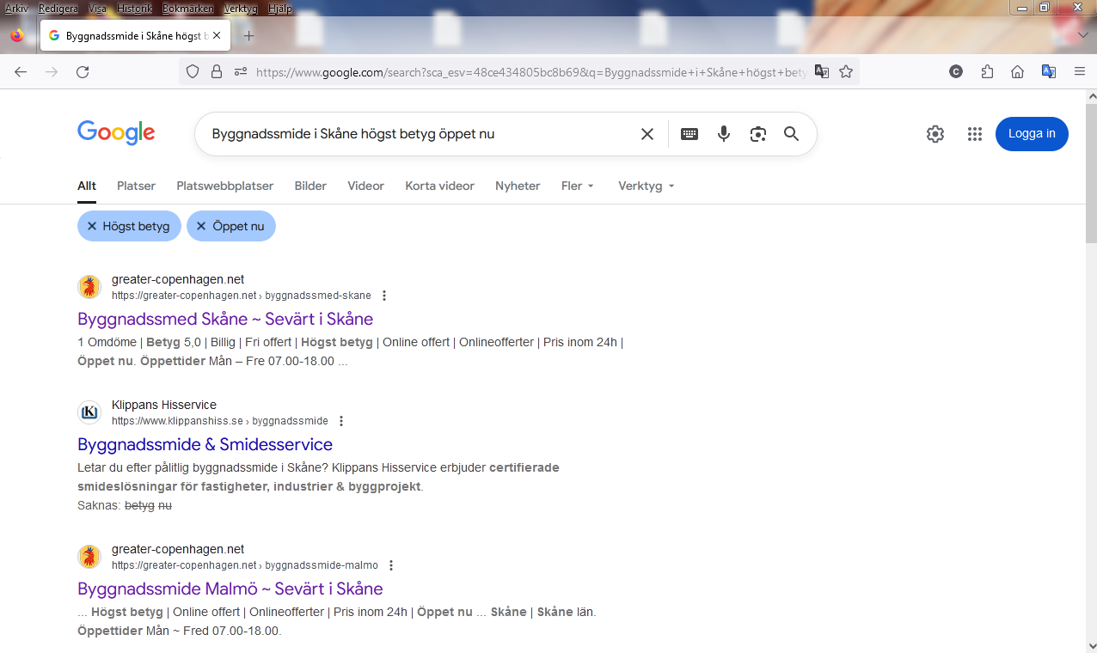Open Google Lens image search

(x=757, y=134)
